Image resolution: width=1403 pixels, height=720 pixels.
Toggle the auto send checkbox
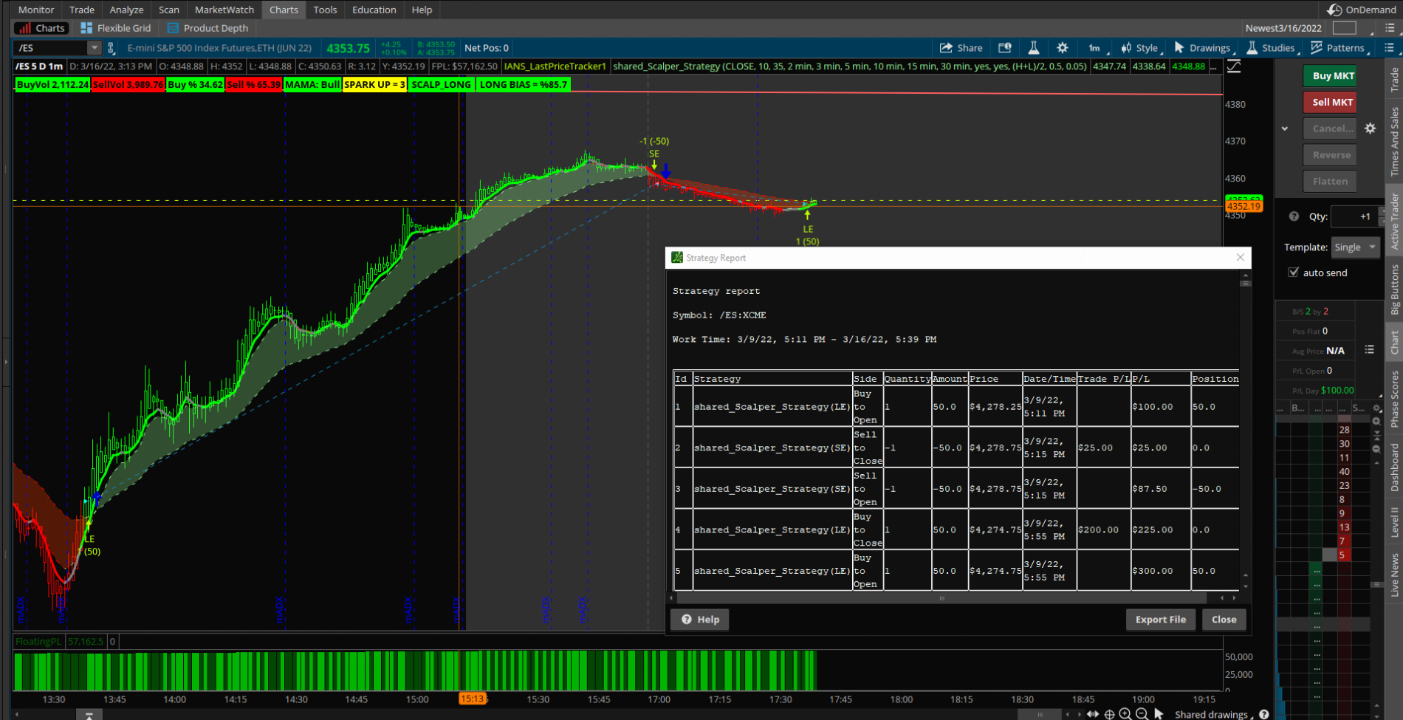tap(1294, 272)
